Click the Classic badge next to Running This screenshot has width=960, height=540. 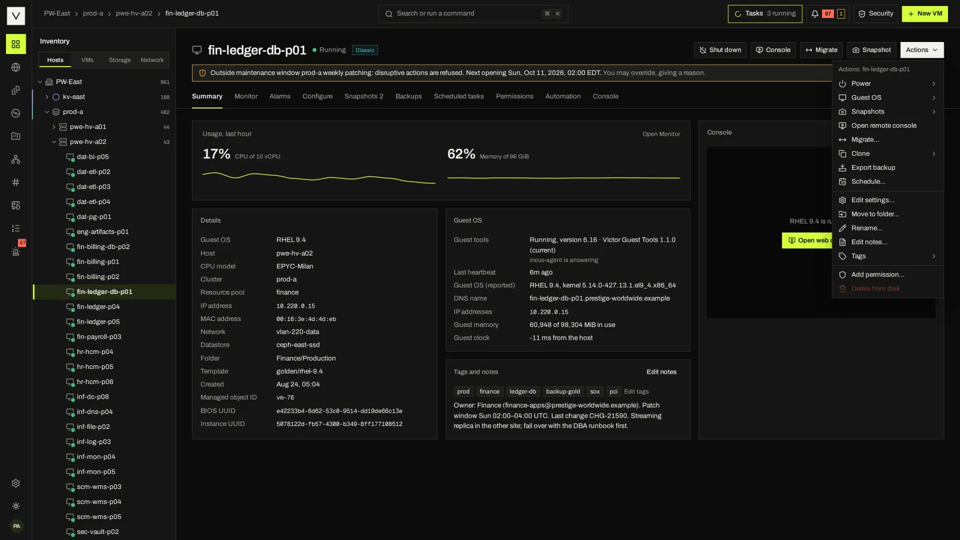click(x=365, y=50)
